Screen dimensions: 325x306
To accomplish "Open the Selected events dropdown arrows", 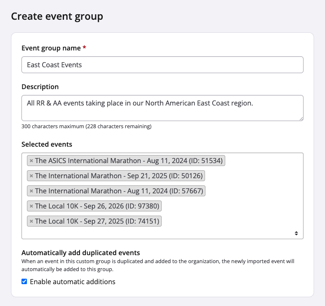I will pyautogui.click(x=296, y=233).
